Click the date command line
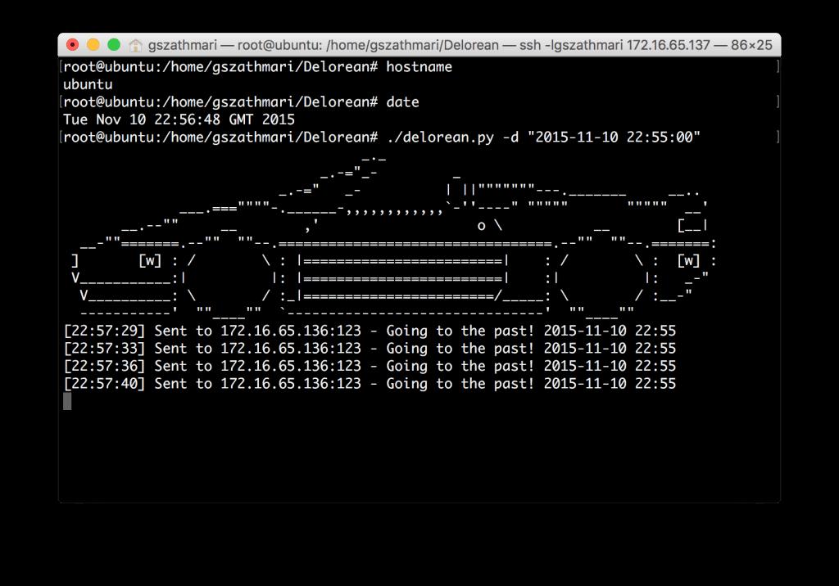The height and width of the screenshot is (586, 839). pyautogui.click(x=241, y=102)
